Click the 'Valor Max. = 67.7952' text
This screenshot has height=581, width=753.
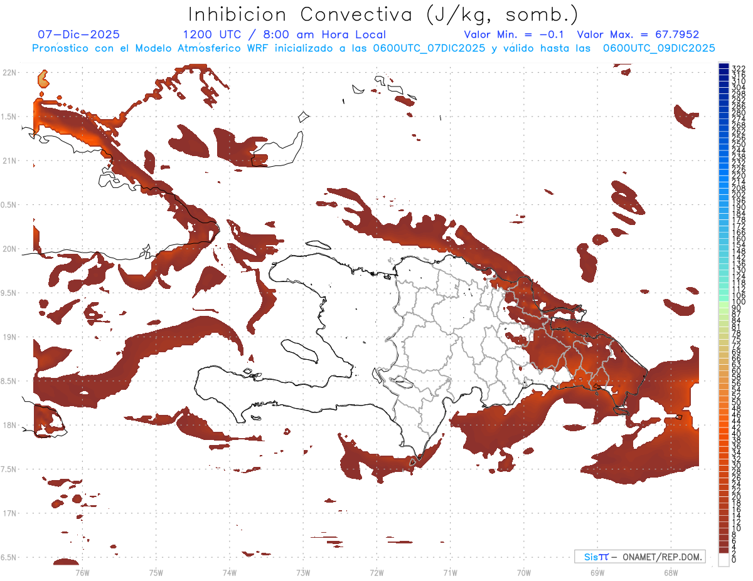[x=638, y=34]
